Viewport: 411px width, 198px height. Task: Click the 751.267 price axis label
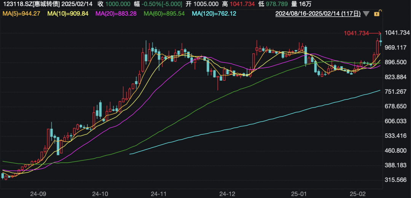click(397, 92)
